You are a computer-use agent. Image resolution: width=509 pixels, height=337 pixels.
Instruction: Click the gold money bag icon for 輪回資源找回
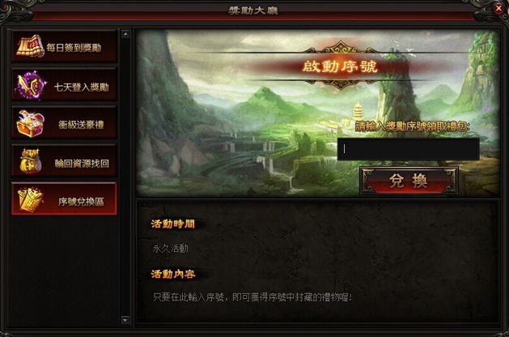pyautogui.click(x=30, y=161)
